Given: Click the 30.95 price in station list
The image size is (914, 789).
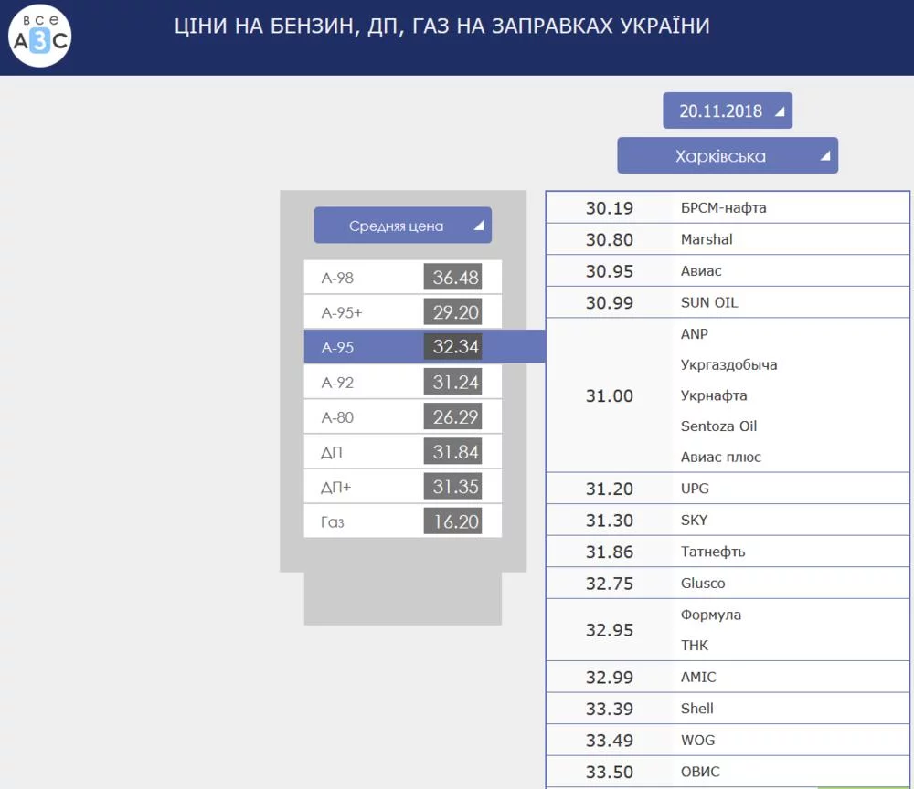Looking at the screenshot, I should (609, 271).
